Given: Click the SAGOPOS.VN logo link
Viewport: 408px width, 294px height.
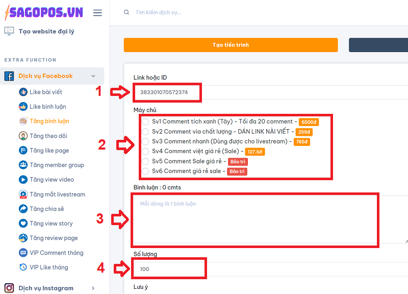Looking at the screenshot, I should click(42, 12).
